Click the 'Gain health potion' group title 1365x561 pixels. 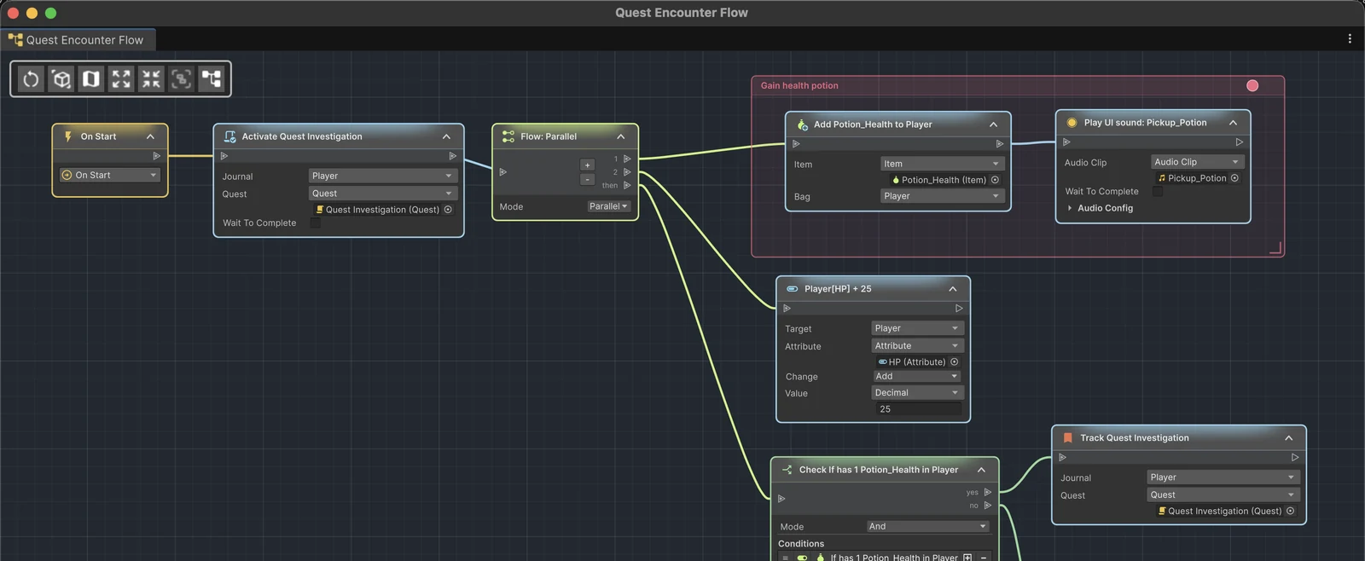pos(799,85)
